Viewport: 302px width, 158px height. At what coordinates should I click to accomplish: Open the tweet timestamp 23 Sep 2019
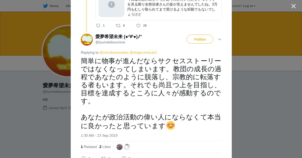[x=99, y=135]
